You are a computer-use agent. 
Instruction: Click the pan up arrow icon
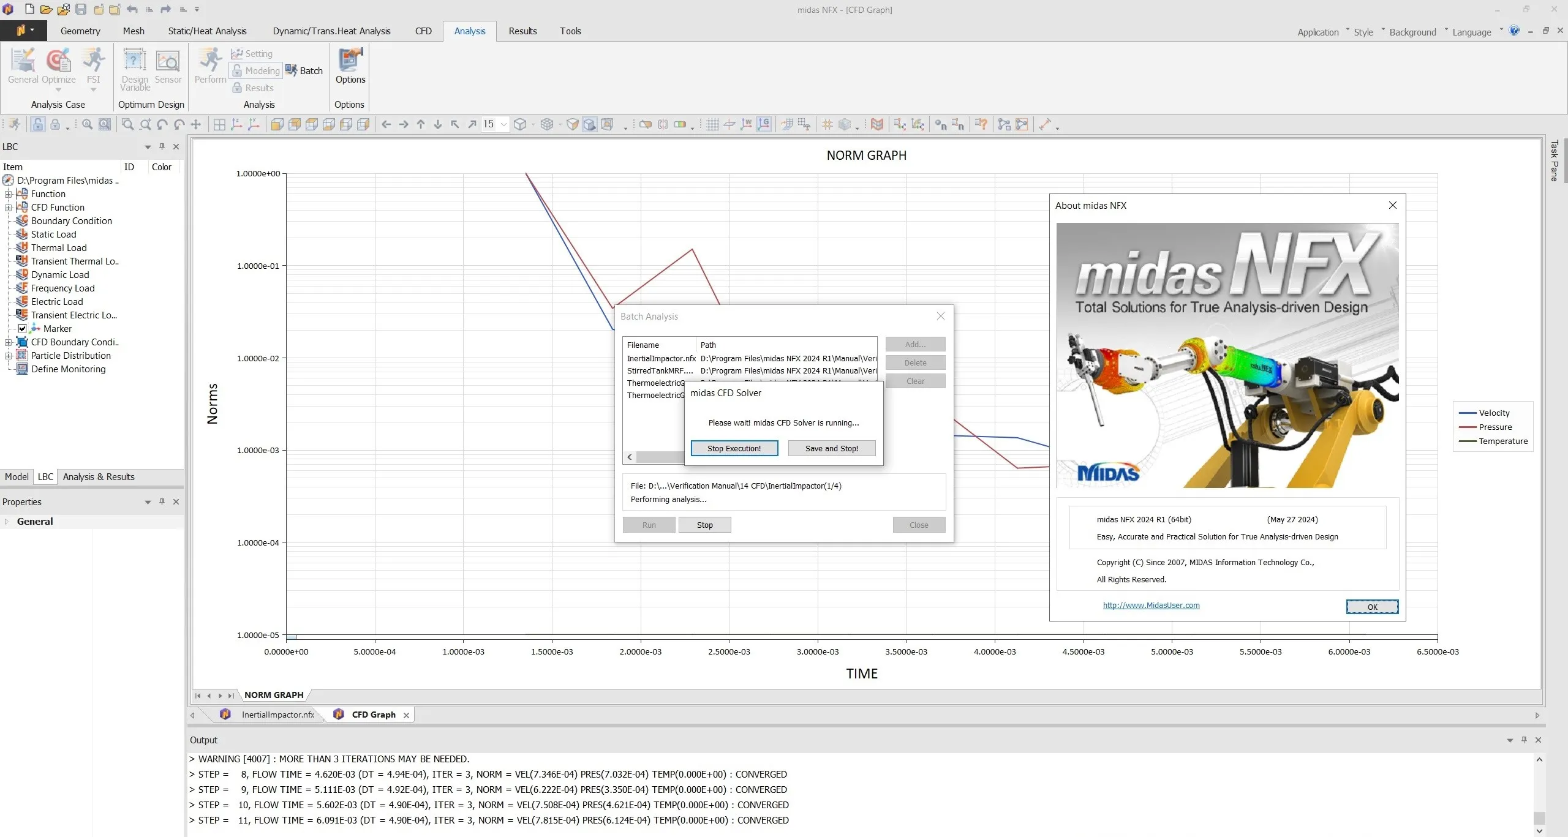(x=420, y=125)
